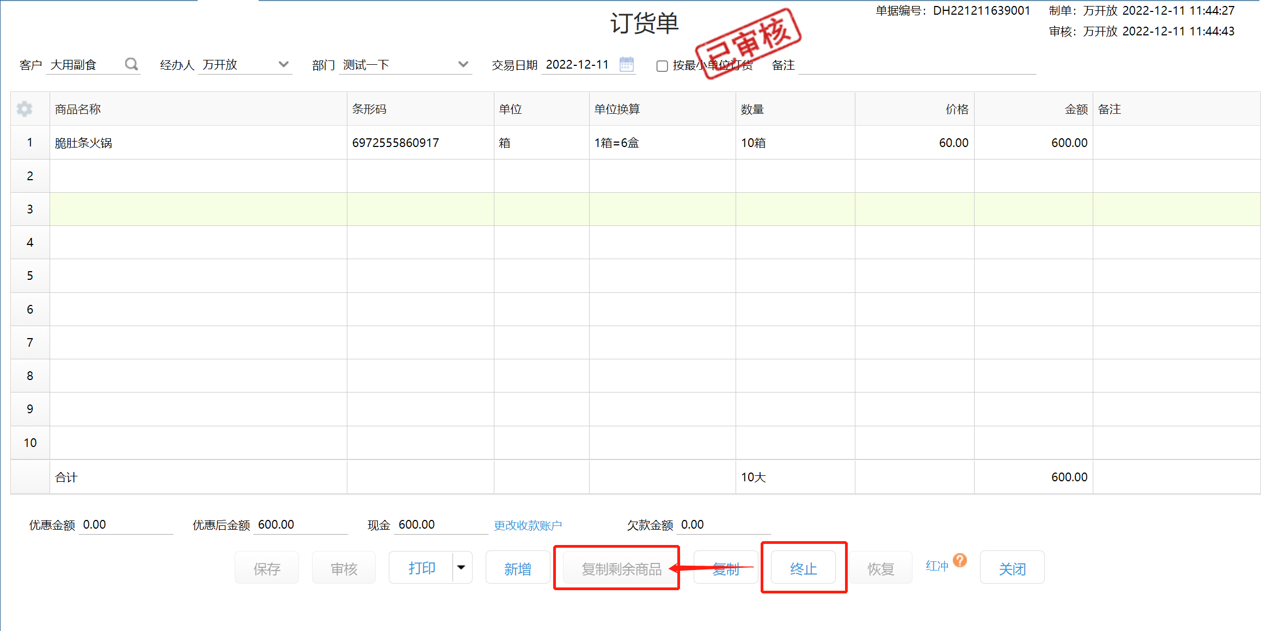Expand the 经办人 dropdown

[x=283, y=64]
